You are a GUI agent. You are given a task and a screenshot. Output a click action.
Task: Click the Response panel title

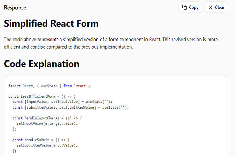pos(15,8)
